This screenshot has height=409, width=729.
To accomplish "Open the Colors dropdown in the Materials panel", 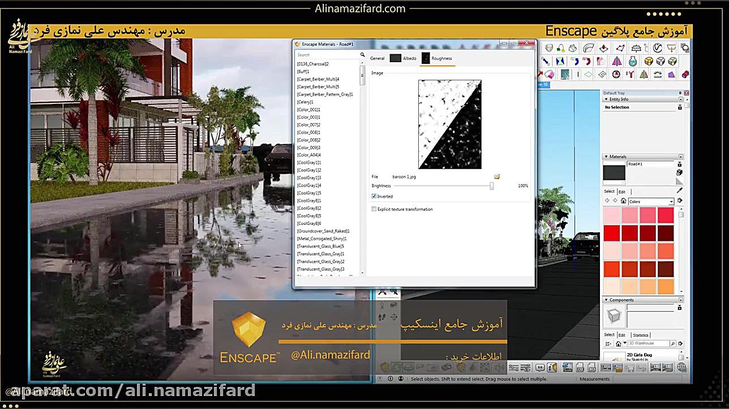I will [x=671, y=201].
